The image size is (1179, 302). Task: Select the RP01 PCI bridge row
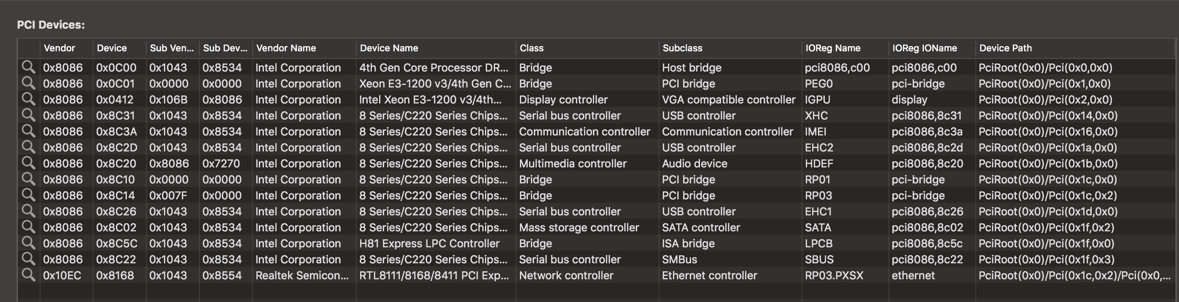[x=596, y=179]
